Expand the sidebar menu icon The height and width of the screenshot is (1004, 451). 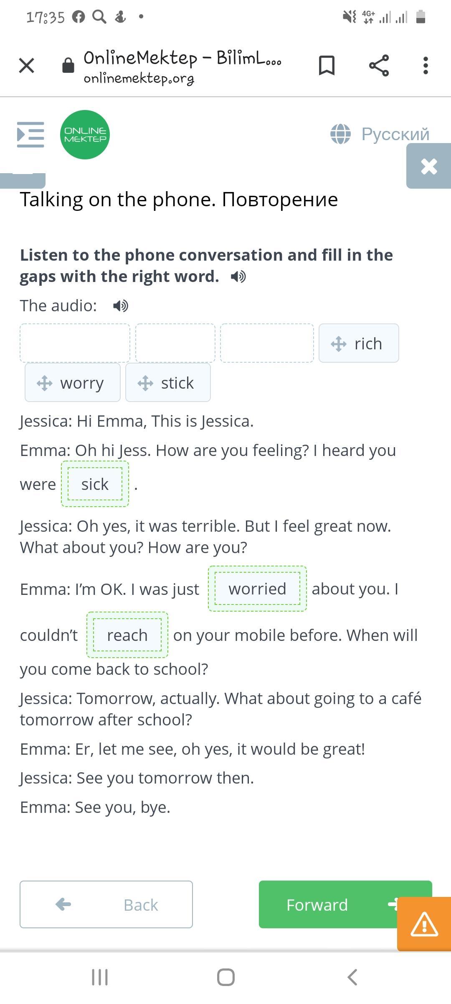(x=30, y=135)
